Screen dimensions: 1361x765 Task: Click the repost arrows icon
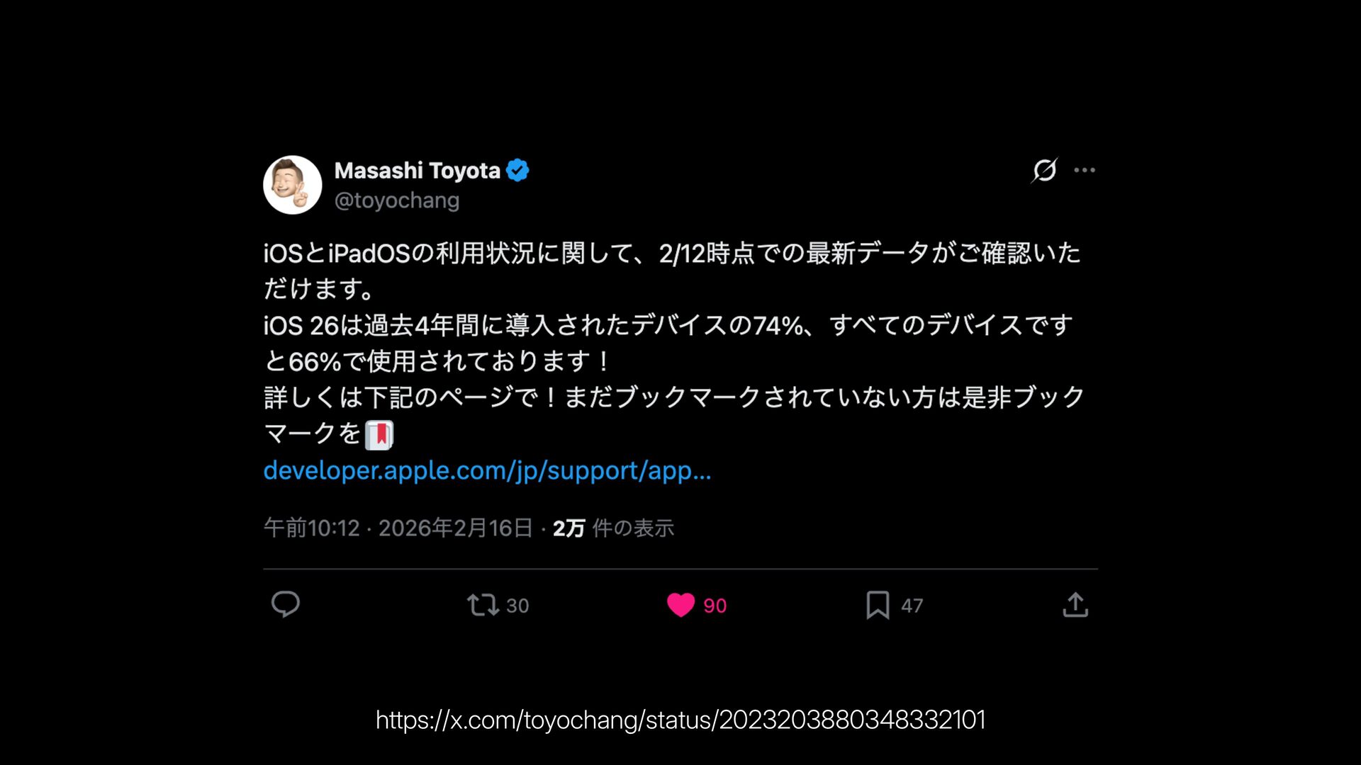[x=483, y=605]
